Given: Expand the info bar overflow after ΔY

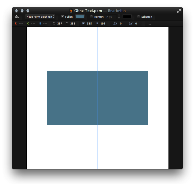Looking at the screenshot, I should click(149, 24).
